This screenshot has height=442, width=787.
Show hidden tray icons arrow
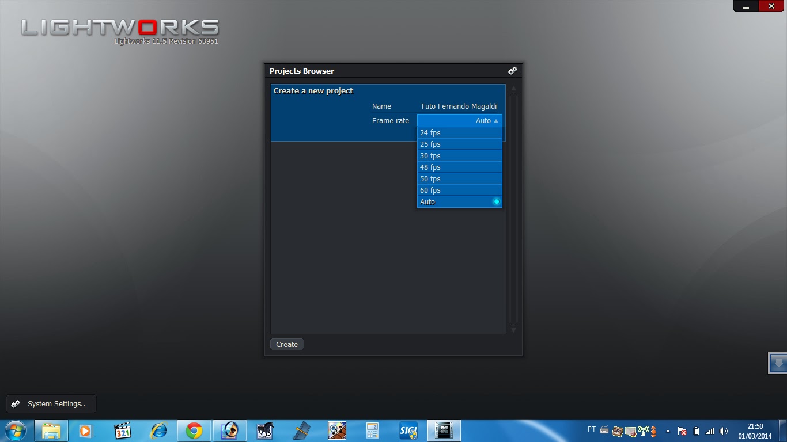click(668, 431)
